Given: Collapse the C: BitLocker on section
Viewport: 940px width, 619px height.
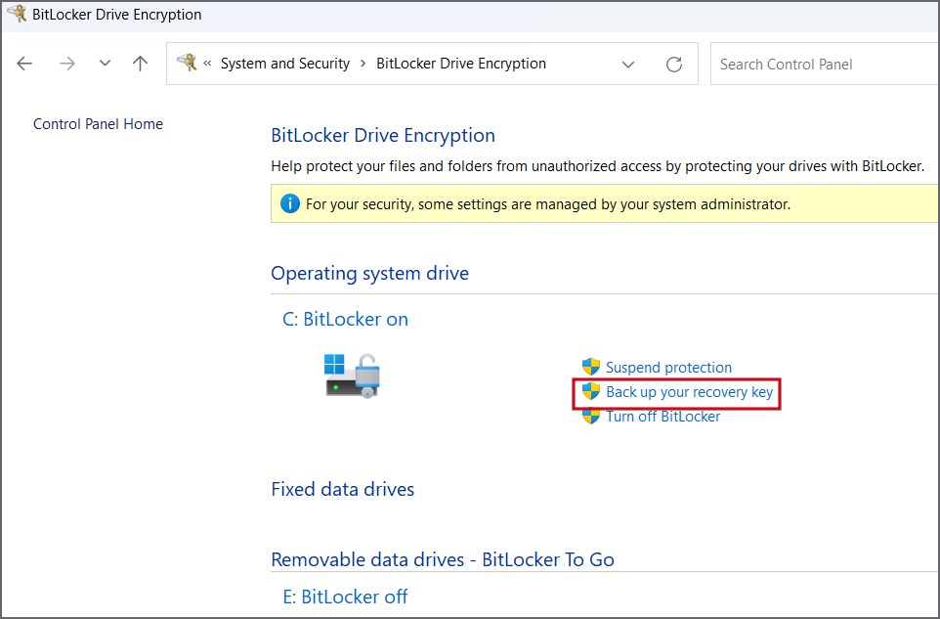Looking at the screenshot, I should click(345, 319).
